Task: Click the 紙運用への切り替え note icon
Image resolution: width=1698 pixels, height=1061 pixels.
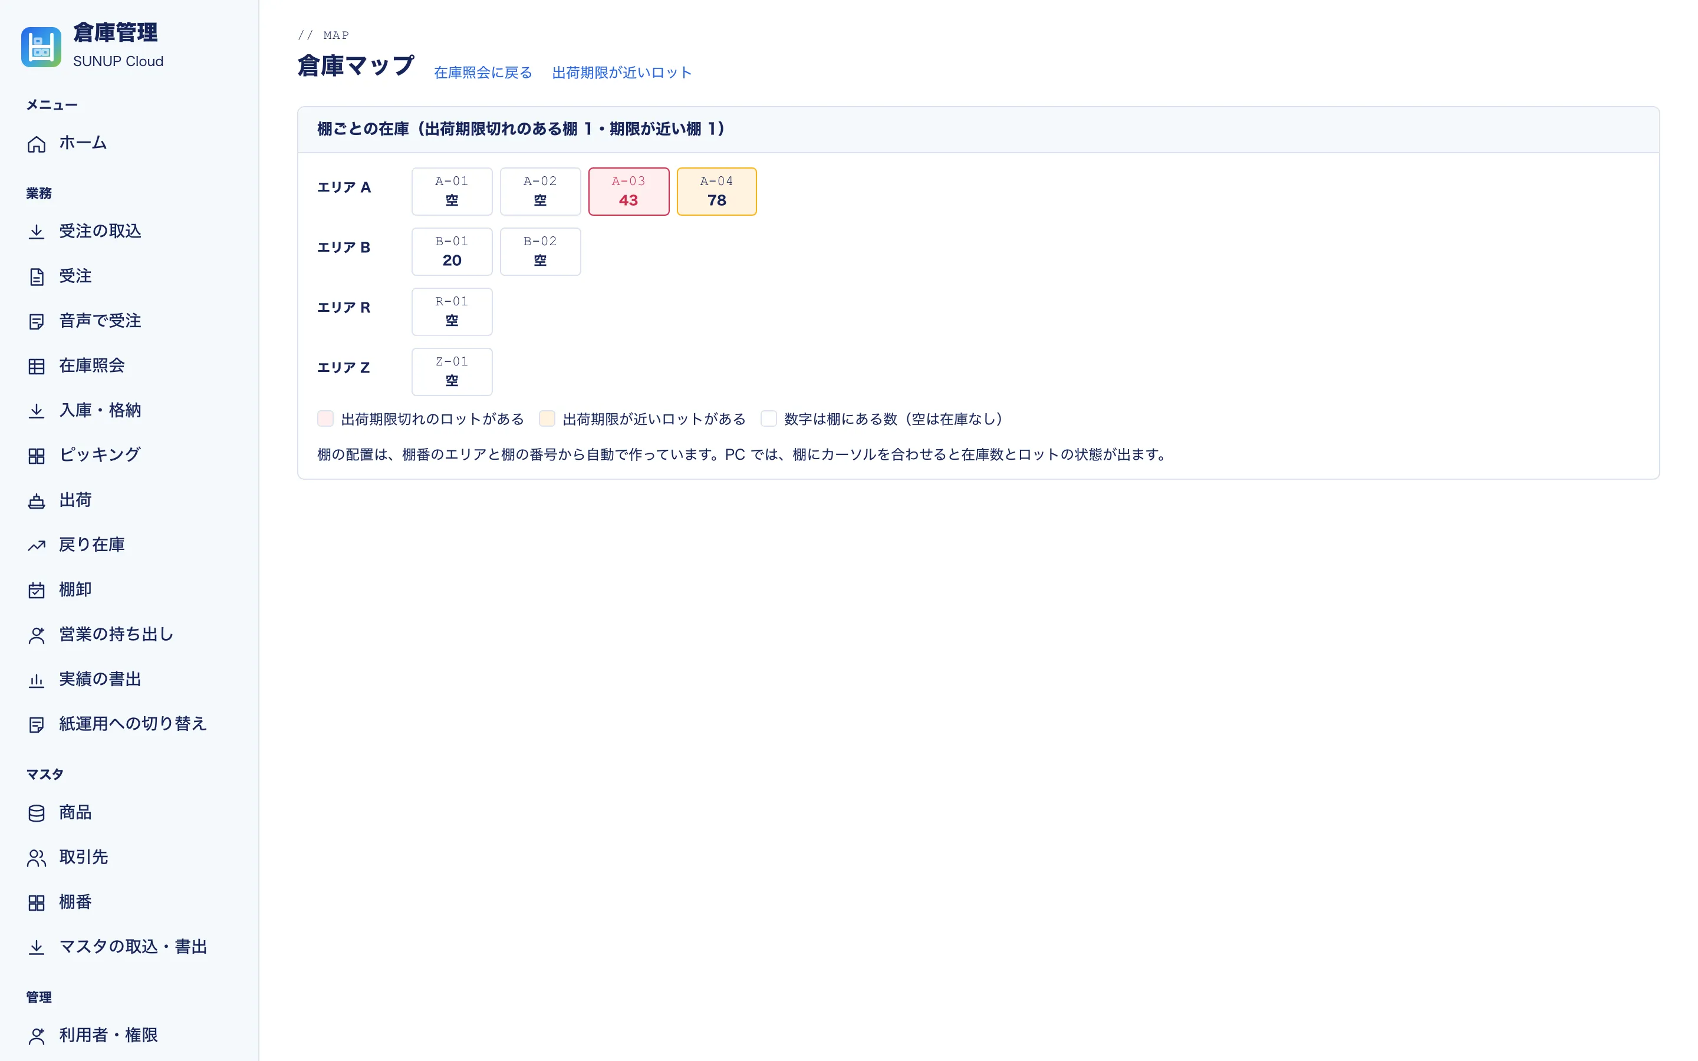Action: click(37, 725)
